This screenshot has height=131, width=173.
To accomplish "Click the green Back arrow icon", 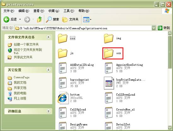I will coord(6,20).
